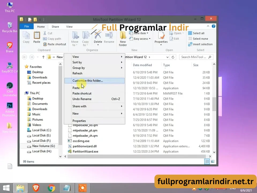Choose Customize this folder from context menu
Screen dimensions: 257x193
click(95, 81)
